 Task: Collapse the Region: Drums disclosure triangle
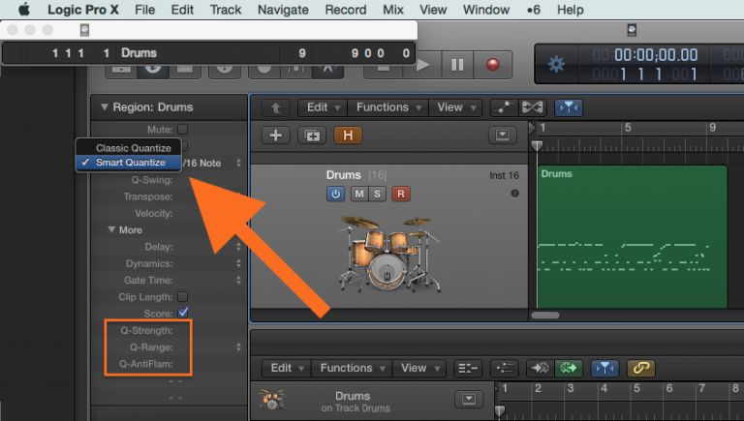pyautogui.click(x=104, y=107)
